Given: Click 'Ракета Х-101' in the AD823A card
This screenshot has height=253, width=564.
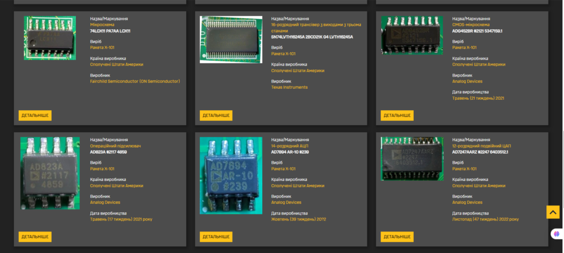Looking at the screenshot, I should [102, 169].
